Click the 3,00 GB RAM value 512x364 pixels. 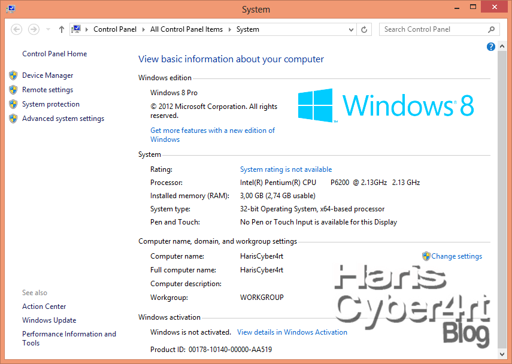tap(277, 196)
